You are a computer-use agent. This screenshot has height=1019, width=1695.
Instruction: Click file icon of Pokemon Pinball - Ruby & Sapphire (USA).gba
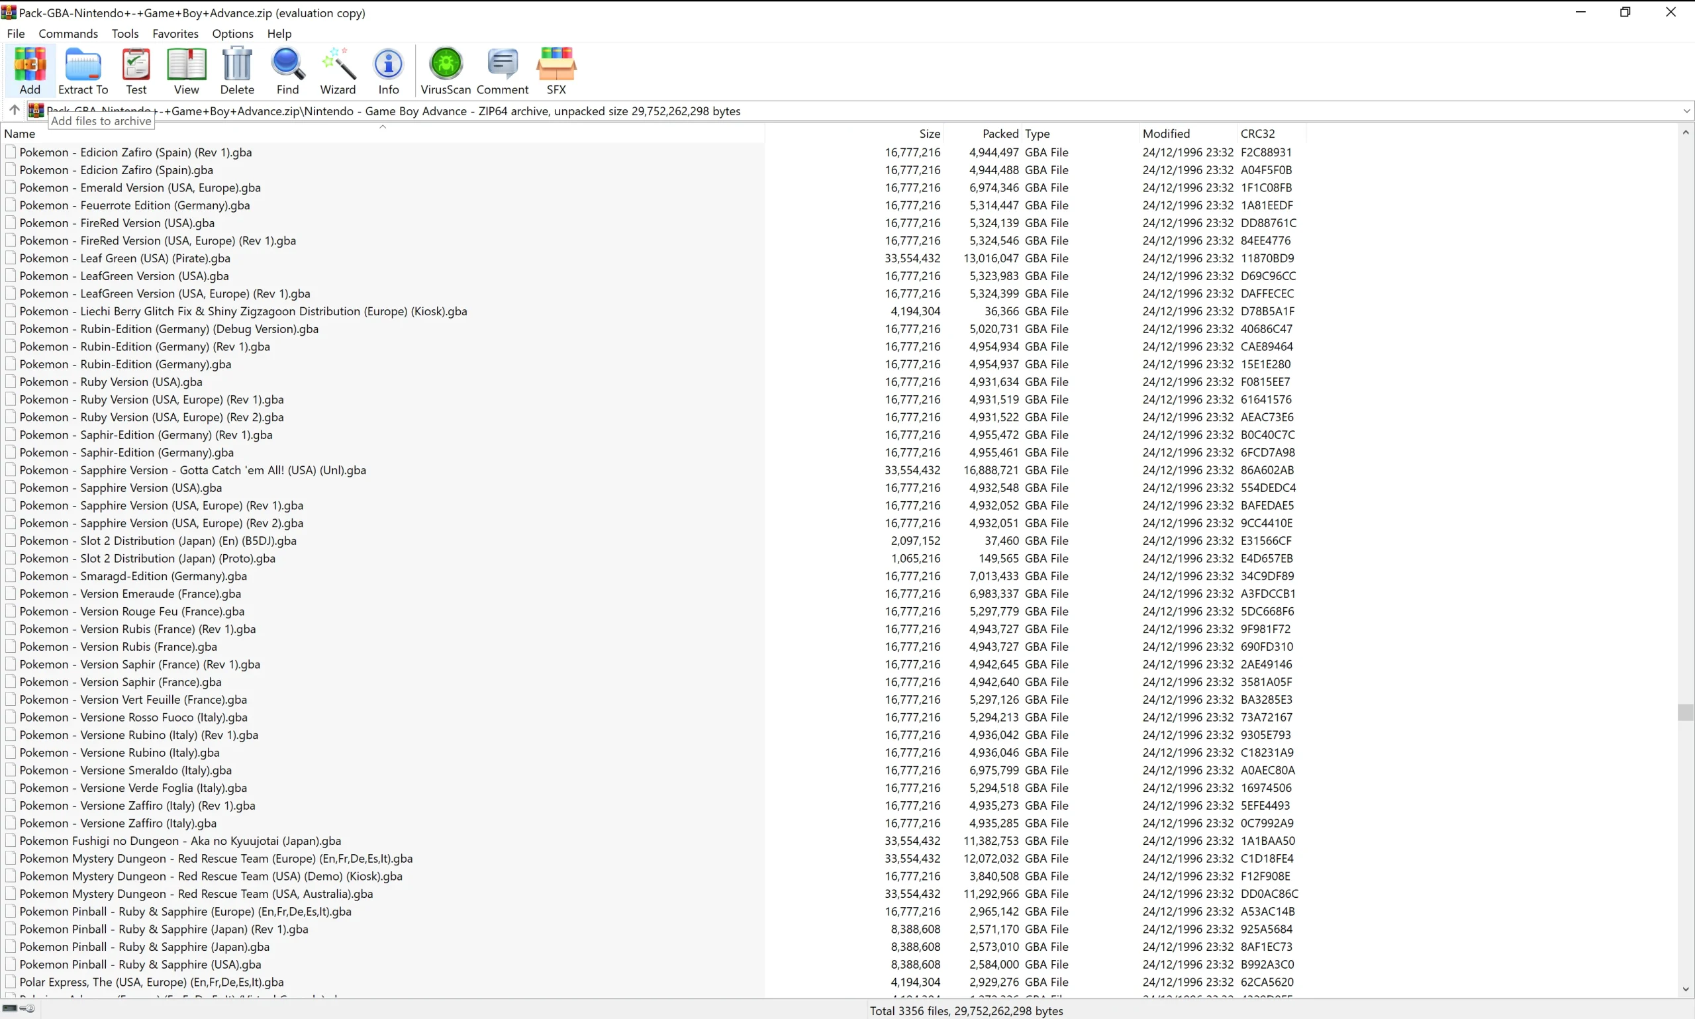(11, 964)
